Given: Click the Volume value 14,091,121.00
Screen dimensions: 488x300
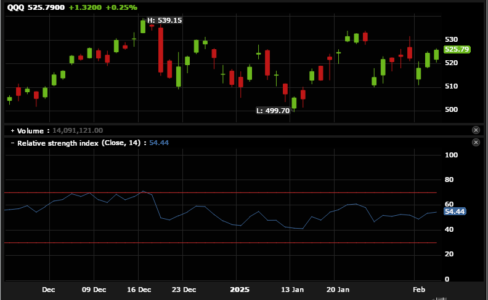Looking at the screenshot, I should (78, 130).
